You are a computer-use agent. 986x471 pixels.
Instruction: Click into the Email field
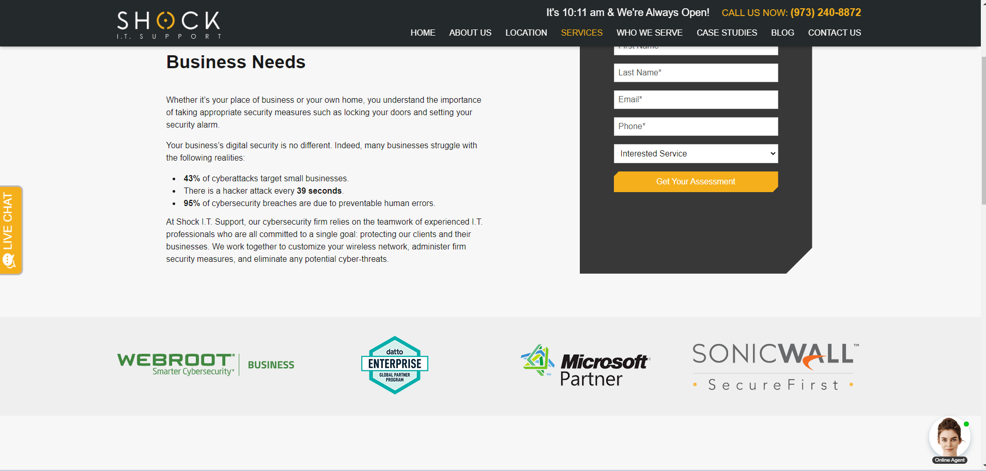(696, 100)
